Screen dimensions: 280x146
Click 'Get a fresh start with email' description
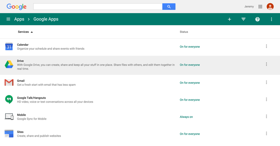(46, 85)
